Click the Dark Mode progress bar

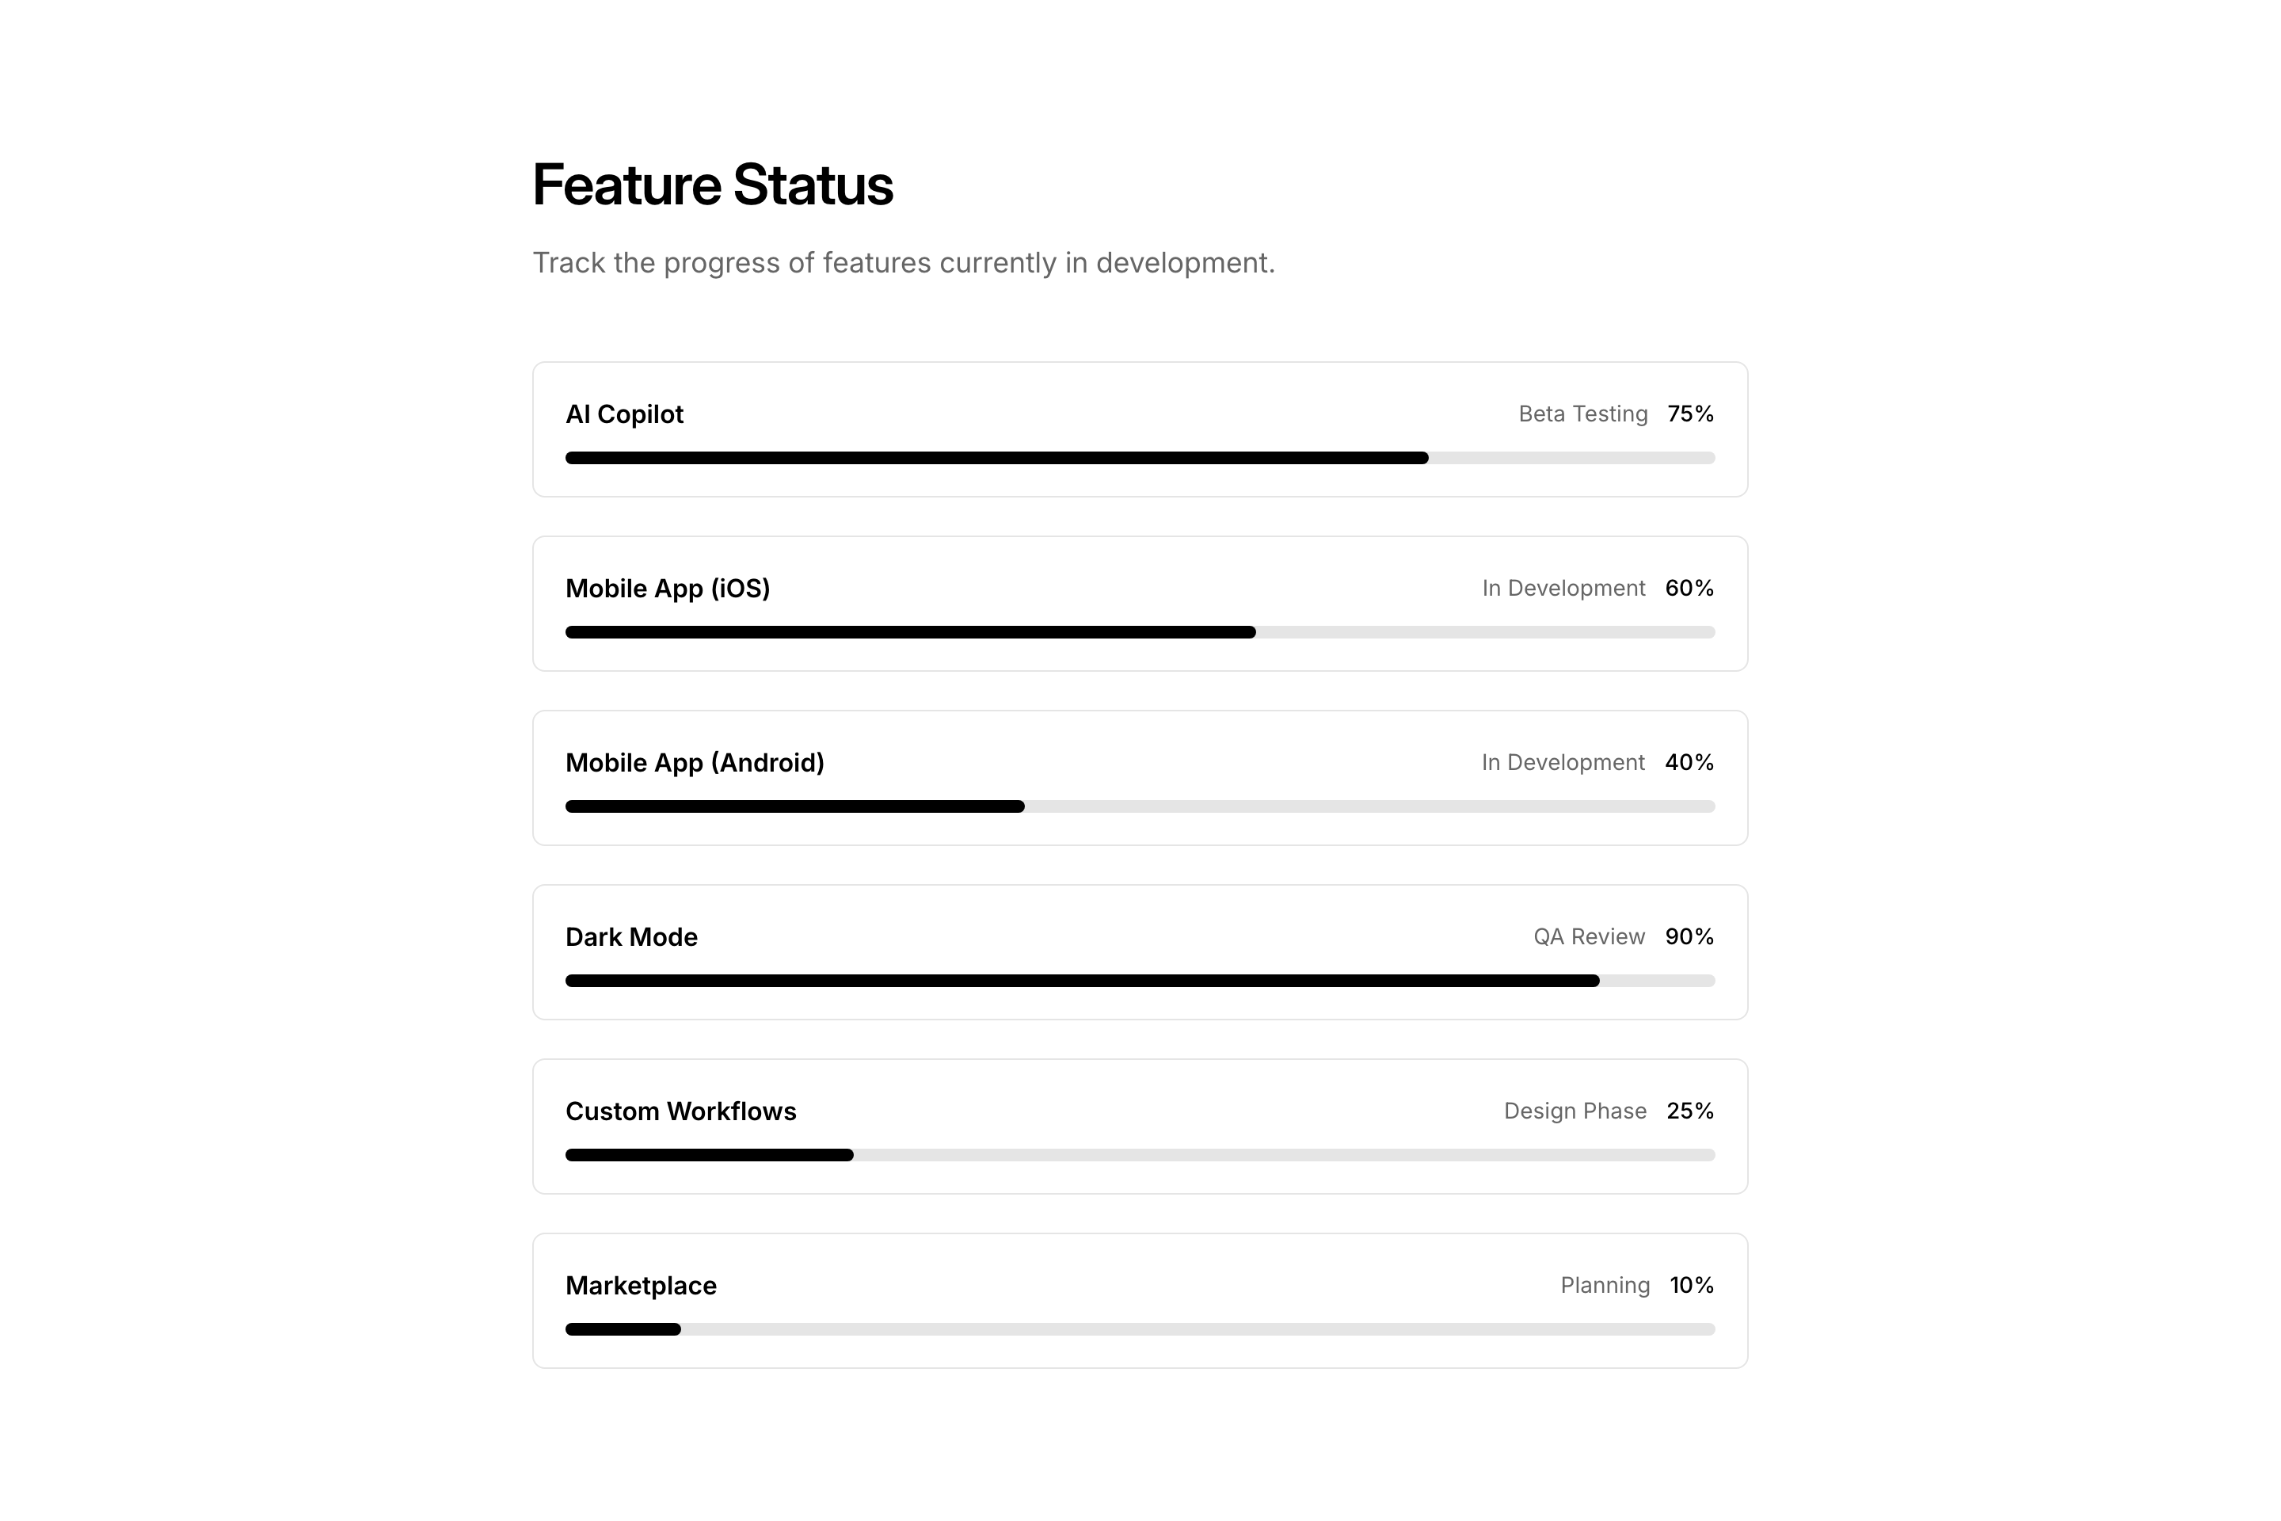[1140, 981]
